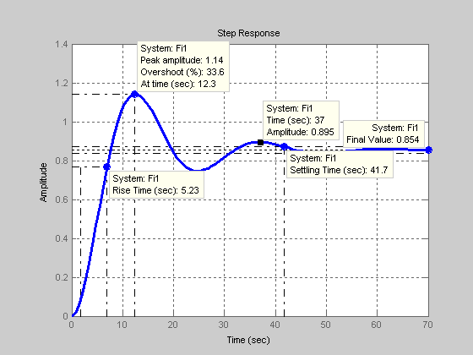Click the Rise Time 5.23 data tip
473x355 pixels.
click(x=156, y=185)
